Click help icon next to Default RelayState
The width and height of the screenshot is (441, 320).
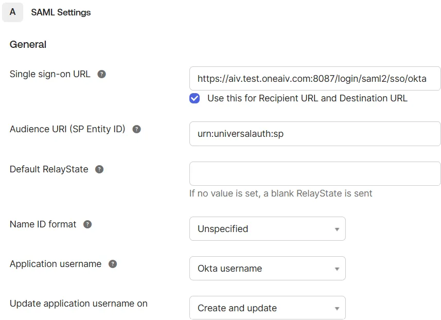coord(99,169)
